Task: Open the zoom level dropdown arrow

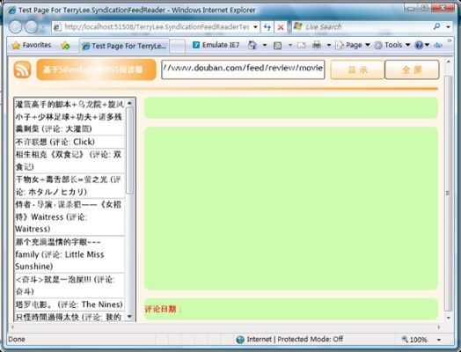Action: [439, 340]
